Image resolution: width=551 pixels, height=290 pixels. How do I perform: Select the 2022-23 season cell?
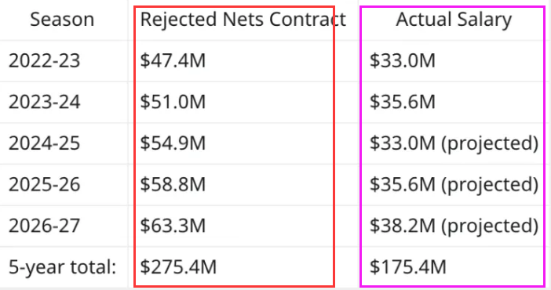click(44, 60)
